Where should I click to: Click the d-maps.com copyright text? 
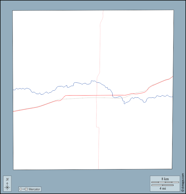coord(183,182)
